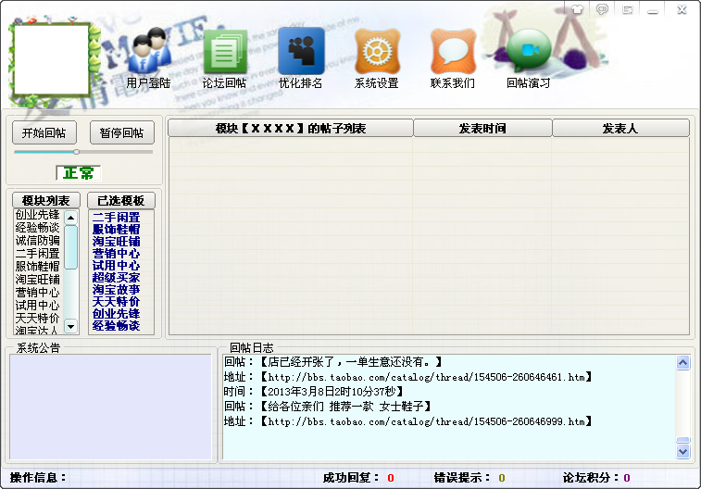The width and height of the screenshot is (701, 489).
Task: Close the application window
Action: 682,9
